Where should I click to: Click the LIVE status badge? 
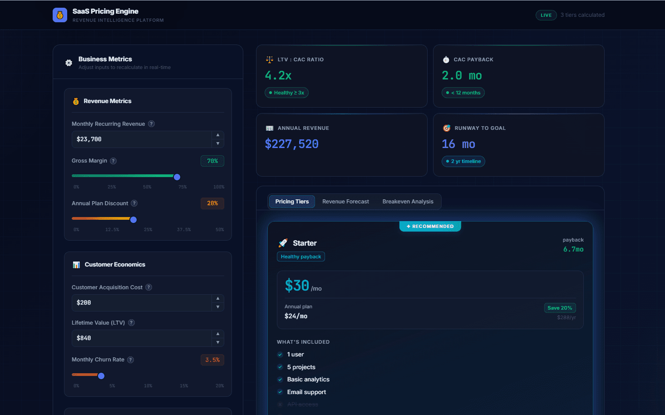tap(546, 15)
